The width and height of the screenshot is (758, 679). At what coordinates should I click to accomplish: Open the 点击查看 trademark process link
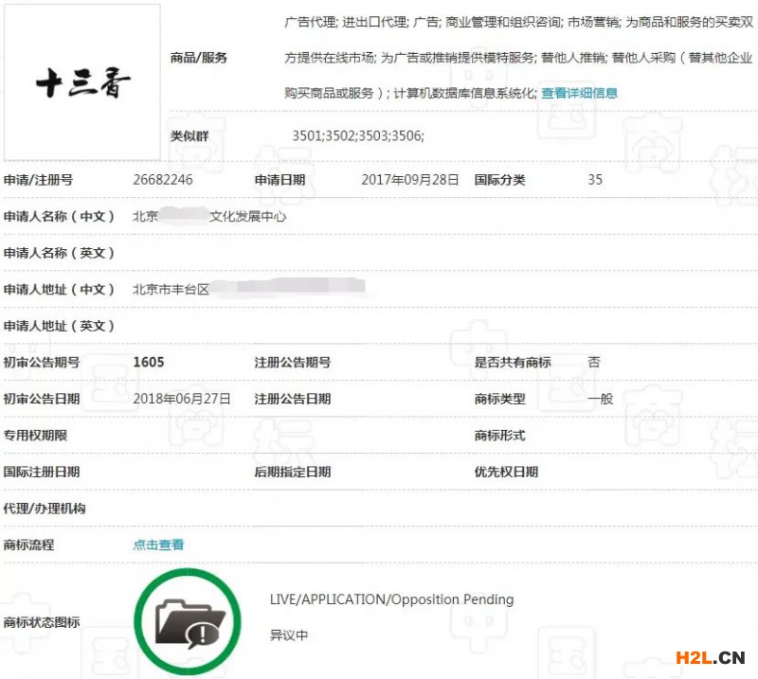tap(158, 545)
